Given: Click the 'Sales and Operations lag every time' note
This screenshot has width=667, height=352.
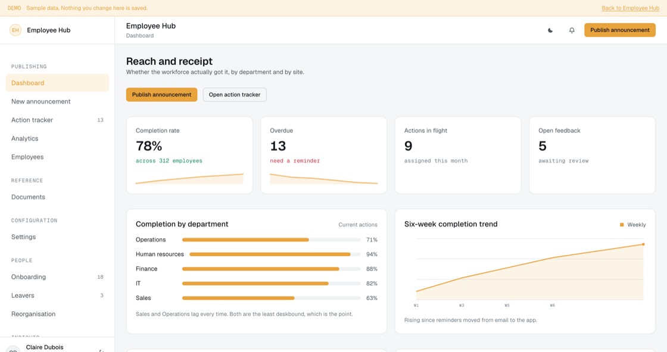Looking at the screenshot, I should click(x=244, y=314).
